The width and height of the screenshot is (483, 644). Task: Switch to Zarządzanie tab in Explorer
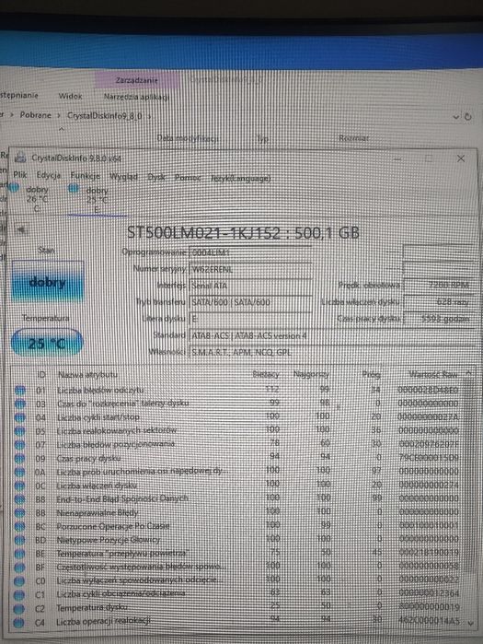click(x=136, y=80)
